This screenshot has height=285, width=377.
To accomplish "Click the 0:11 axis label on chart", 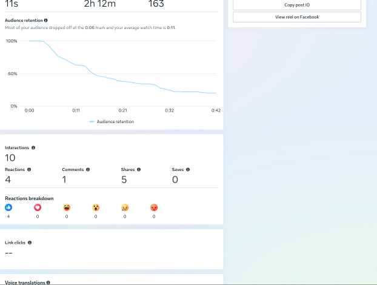I will coord(76,110).
